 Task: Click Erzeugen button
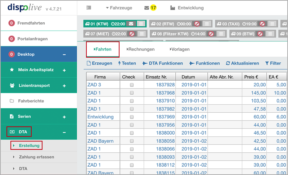pos(99,63)
